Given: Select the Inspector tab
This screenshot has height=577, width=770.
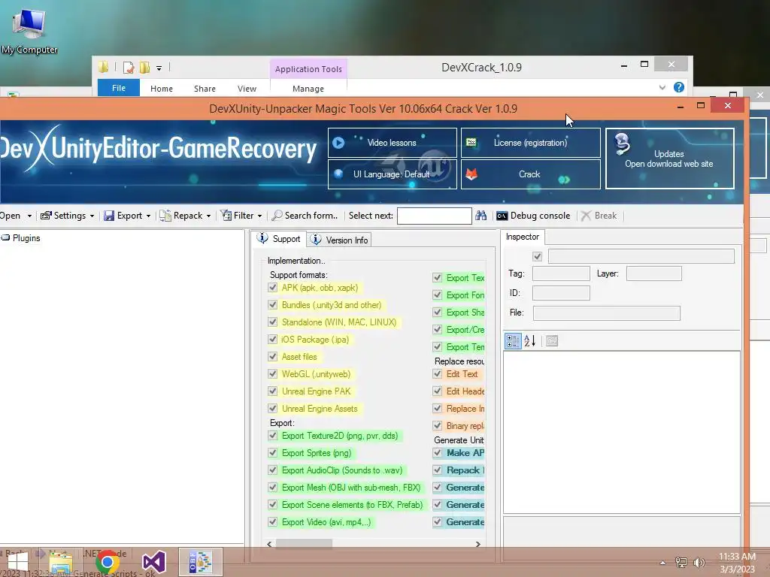Looking at the screenshot, I should [523, 237].
